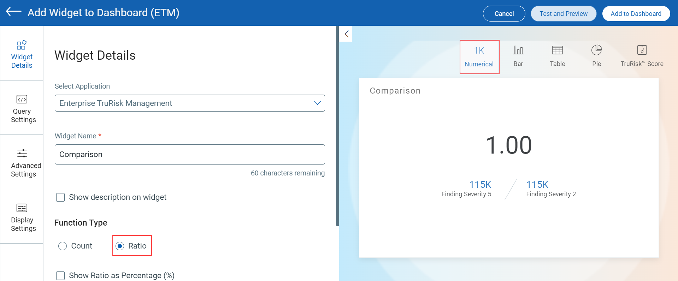The height and width of the screenshot is (281, 678).
Task: Click the form panel vertical scrollbar
Action: point(337,126)
